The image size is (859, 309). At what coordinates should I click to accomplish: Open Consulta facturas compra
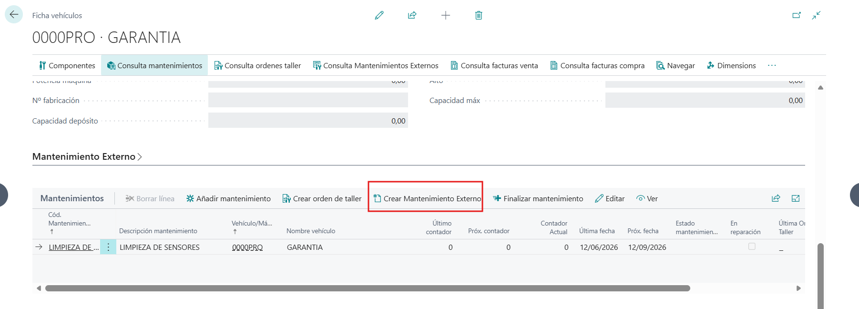pos(597,65)
